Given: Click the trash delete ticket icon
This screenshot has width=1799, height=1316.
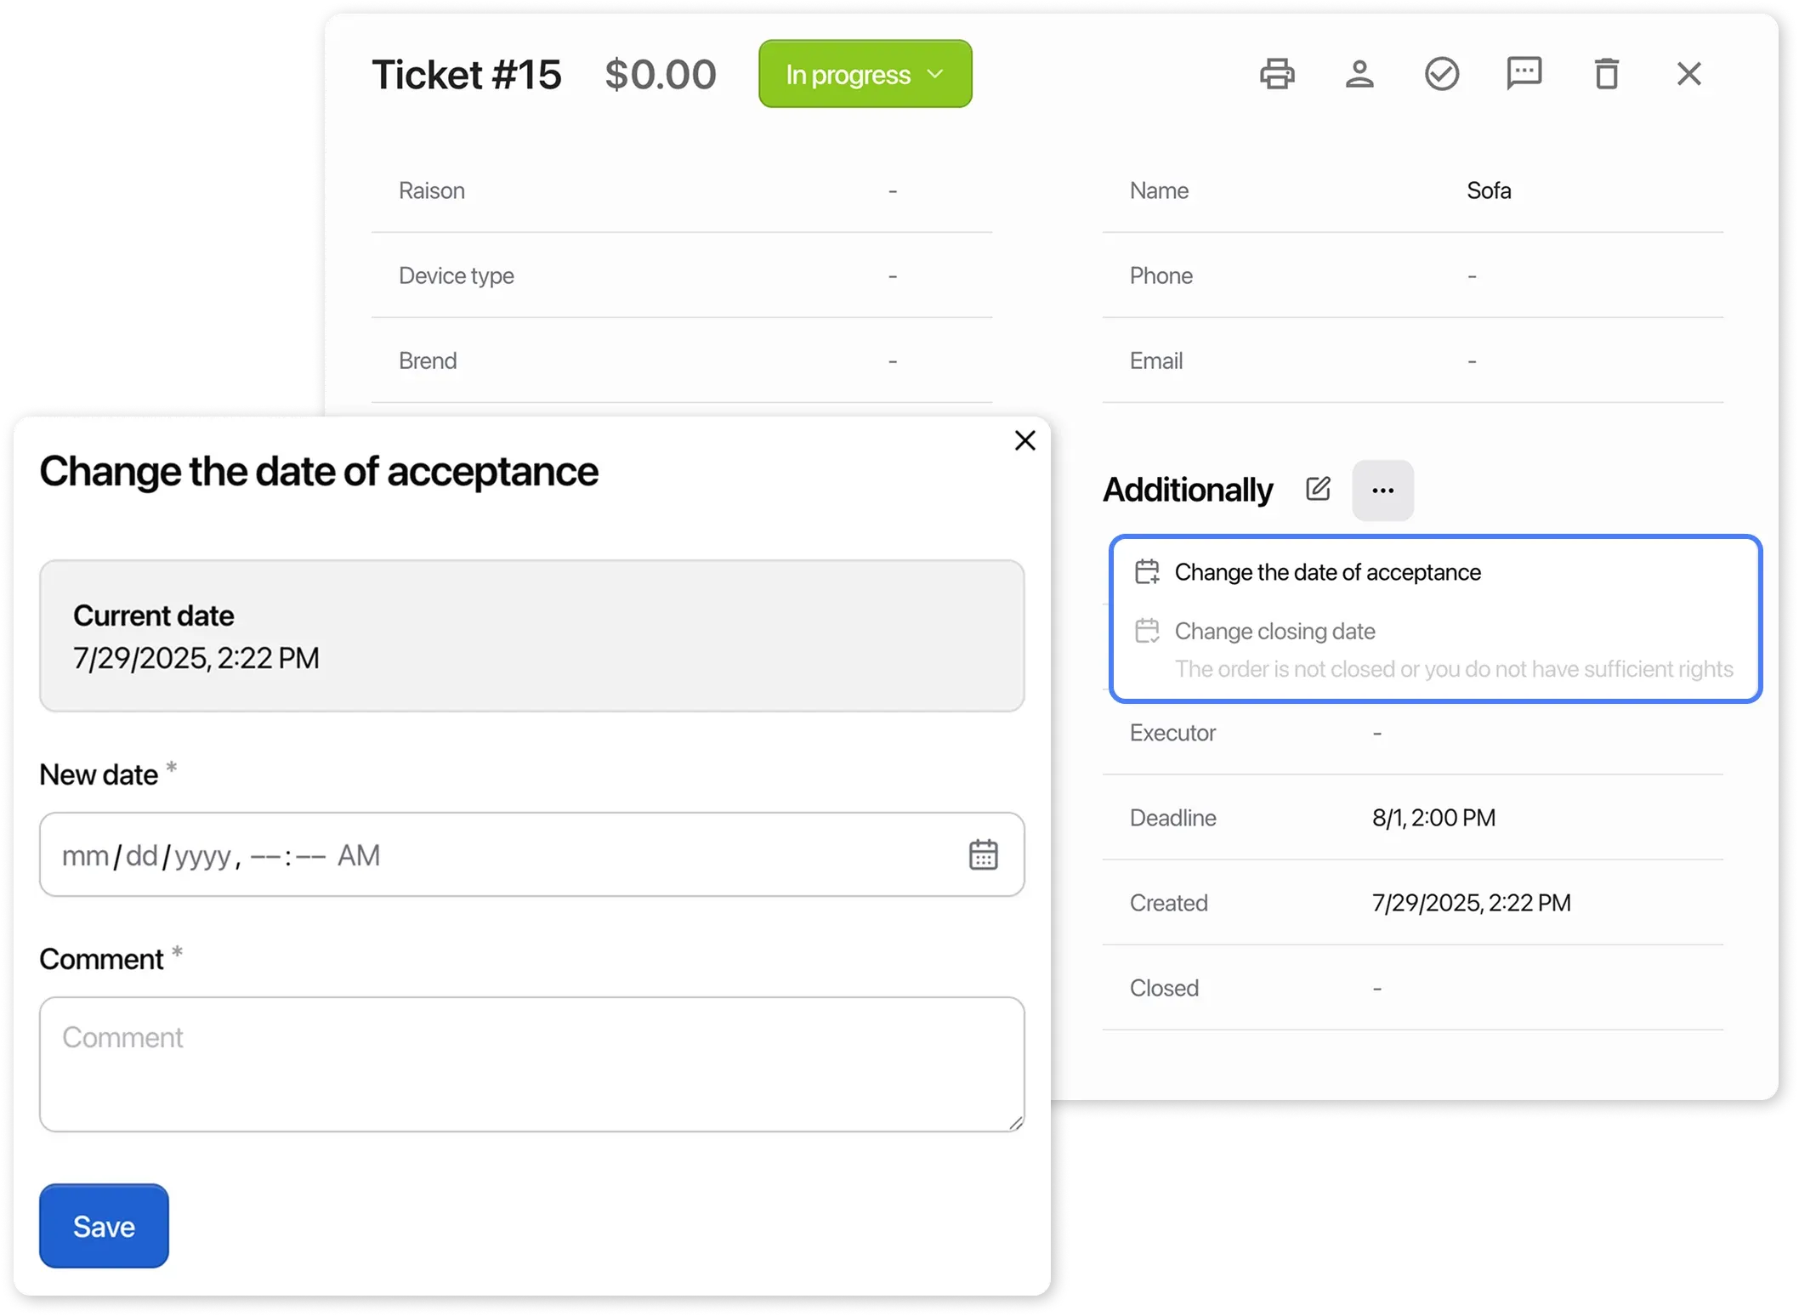Looking at the screenshot, I should (1606, 74).
